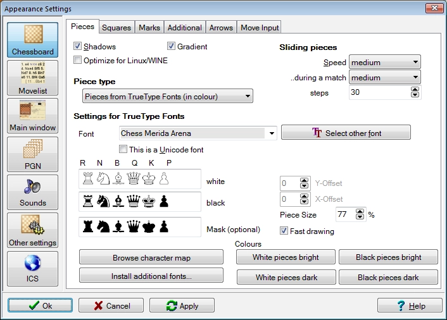
Task: Switch to the Arrows tab
Action: 221,28
